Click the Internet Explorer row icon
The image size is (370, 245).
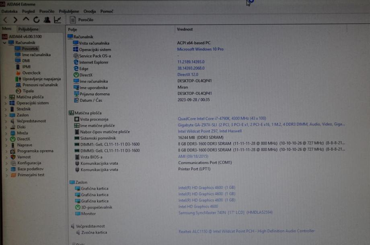pyautogui.click(x=76, y=62)
